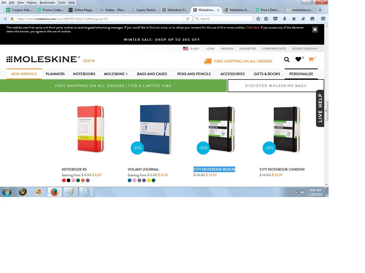The height and width of the screenshot is (273, 365).
Task: Click the Windows Start orb
Action: pyautogui.click(x=7, y=192)
